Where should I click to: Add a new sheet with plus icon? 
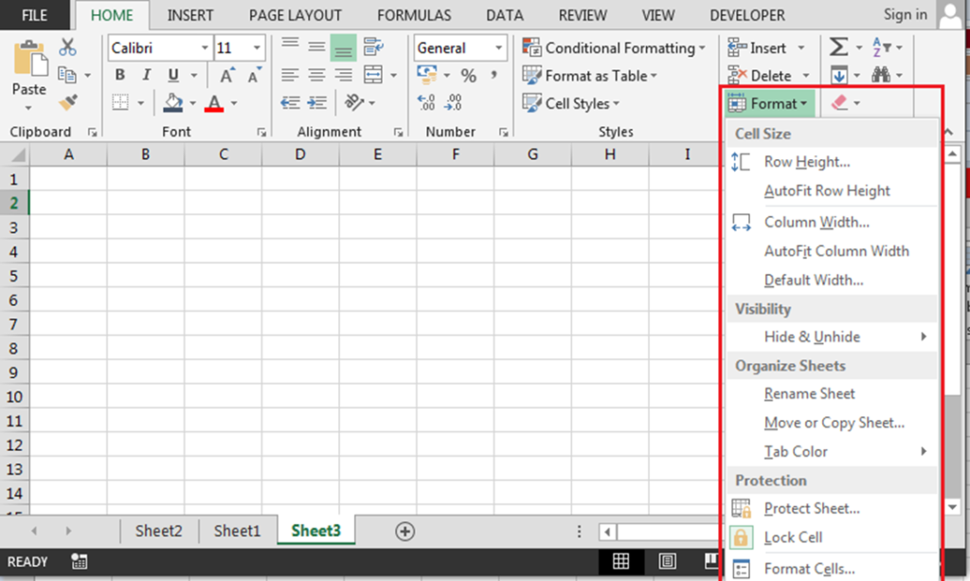click(405, 532)
